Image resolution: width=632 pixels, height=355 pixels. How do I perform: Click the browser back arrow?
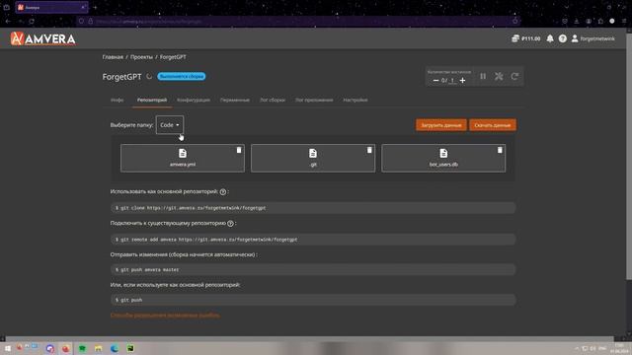coord(8,21)
